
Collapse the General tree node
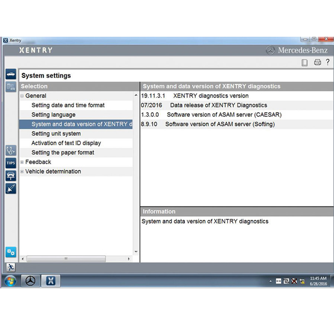(22, 96)
